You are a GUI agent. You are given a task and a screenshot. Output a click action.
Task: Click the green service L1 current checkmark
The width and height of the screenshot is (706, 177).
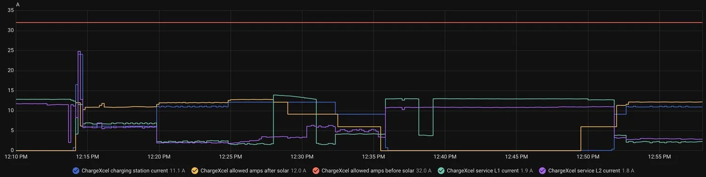tap(441, 171)
